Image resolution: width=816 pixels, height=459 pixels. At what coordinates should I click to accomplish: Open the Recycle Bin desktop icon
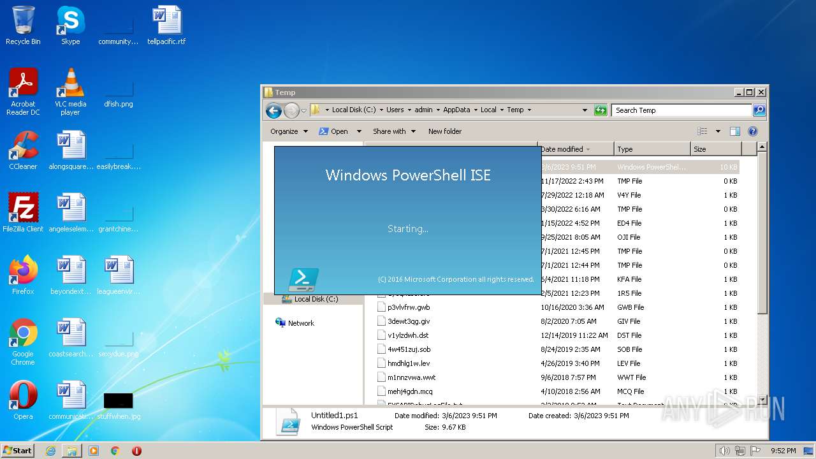(23, 26)
